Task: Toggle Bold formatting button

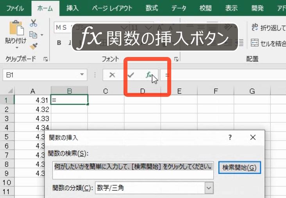Action: coord(59,43)
